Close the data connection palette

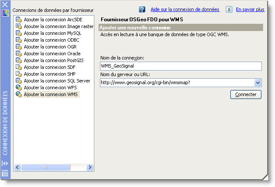[x=5, y=4]
